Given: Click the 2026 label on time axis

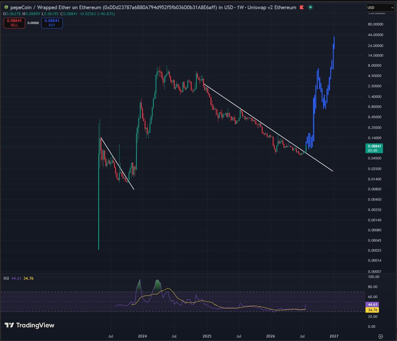Looking at the screenshot, I should (271, 336).
